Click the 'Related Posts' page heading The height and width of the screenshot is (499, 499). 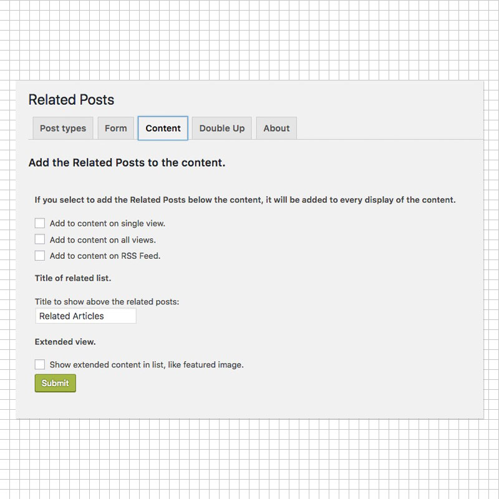coord(71,100)
